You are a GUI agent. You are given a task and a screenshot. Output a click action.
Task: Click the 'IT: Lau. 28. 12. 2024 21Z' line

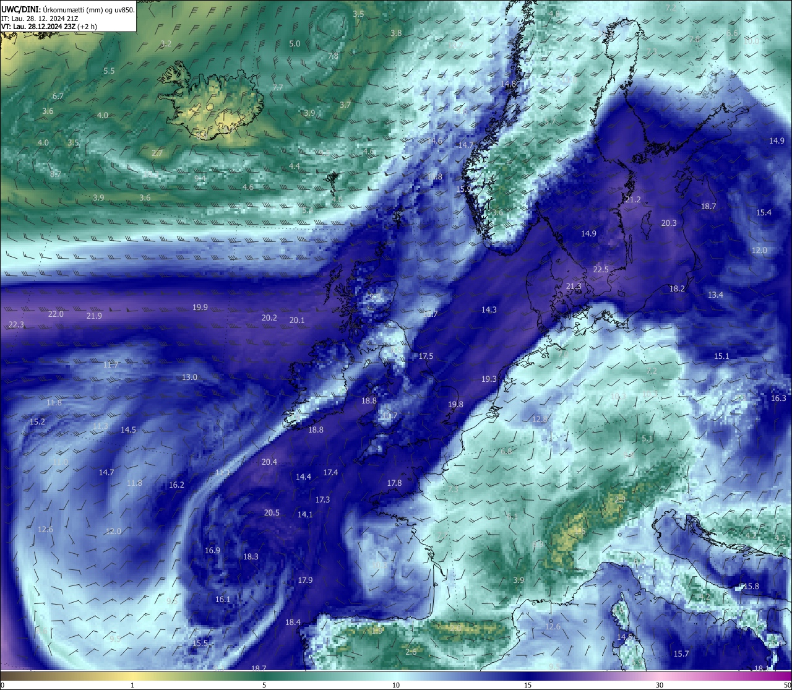pyautogui.click(x=40, y=19)
